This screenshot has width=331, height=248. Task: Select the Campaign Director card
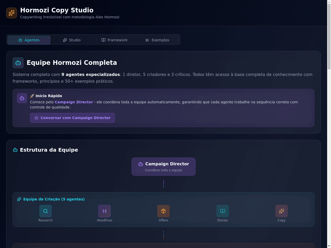point(163,167)
